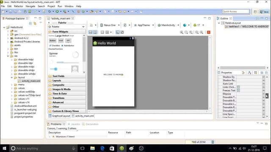The image size is (271, 152).
Task: Select textView1 in the Outline tree
Action: coord(247,27)
